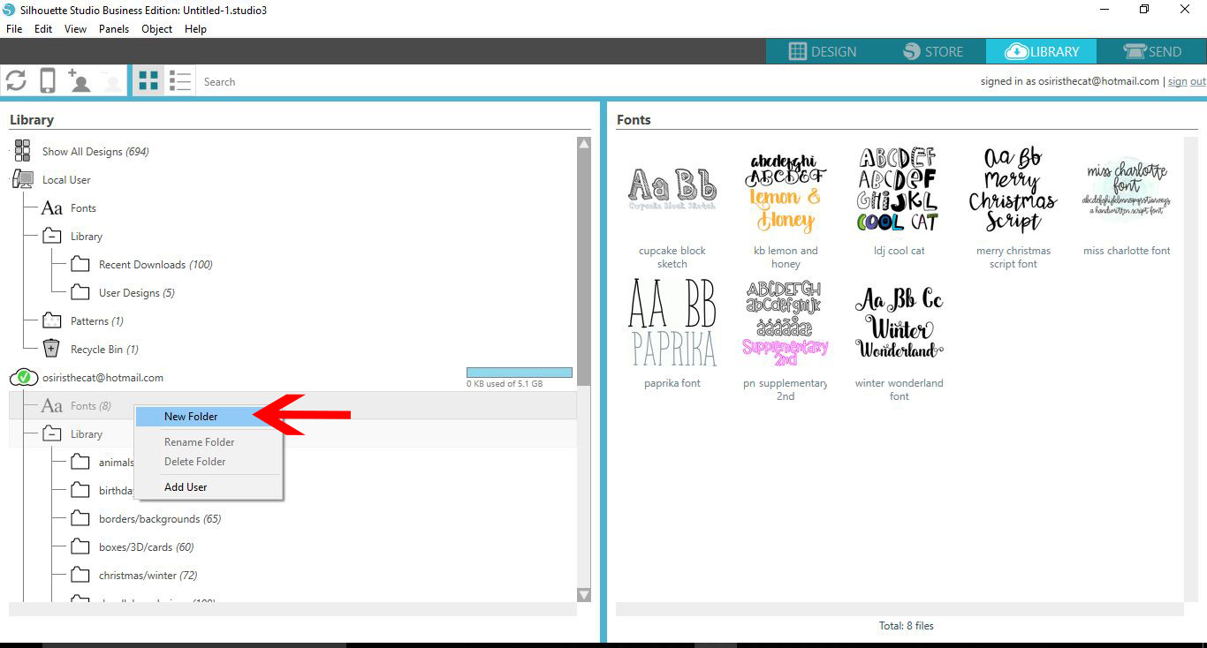This screenshot has height=648, width=1207.
Task: Select the cupcake block sketch font thumbnail
Action: [672, 190]
